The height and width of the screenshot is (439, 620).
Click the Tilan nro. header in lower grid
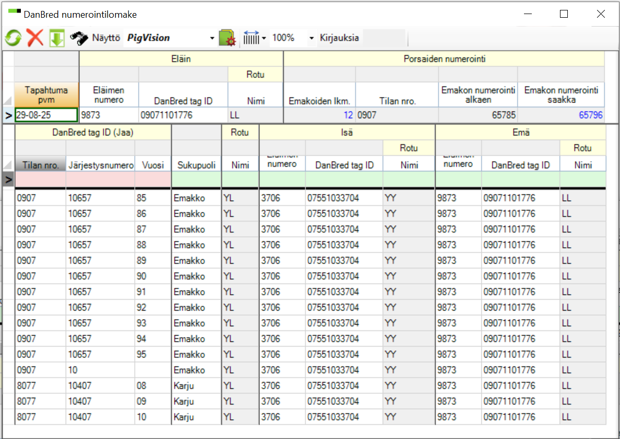40,164
